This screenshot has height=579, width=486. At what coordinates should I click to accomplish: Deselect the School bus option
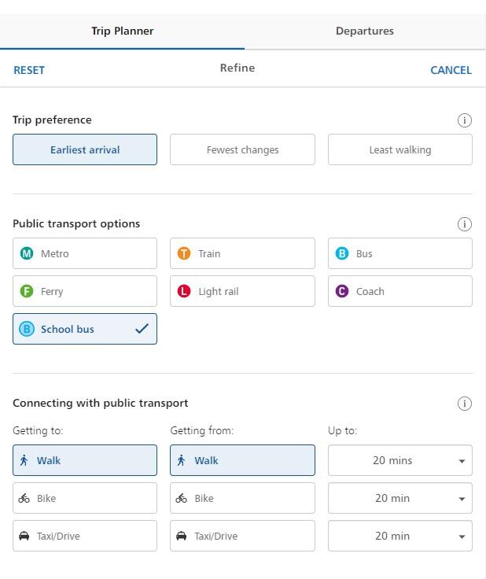[85, 330]
